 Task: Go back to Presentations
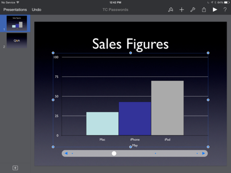click(15, 10)
